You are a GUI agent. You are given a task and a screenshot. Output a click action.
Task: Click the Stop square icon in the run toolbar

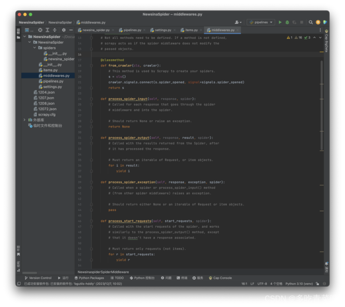(301, 22)
